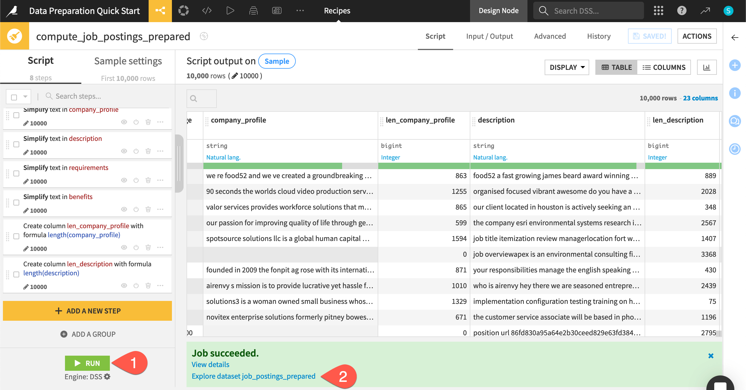Screen dimensions: 746x390
Task: Check the Simplify text in description step
Action: (16, 144)
